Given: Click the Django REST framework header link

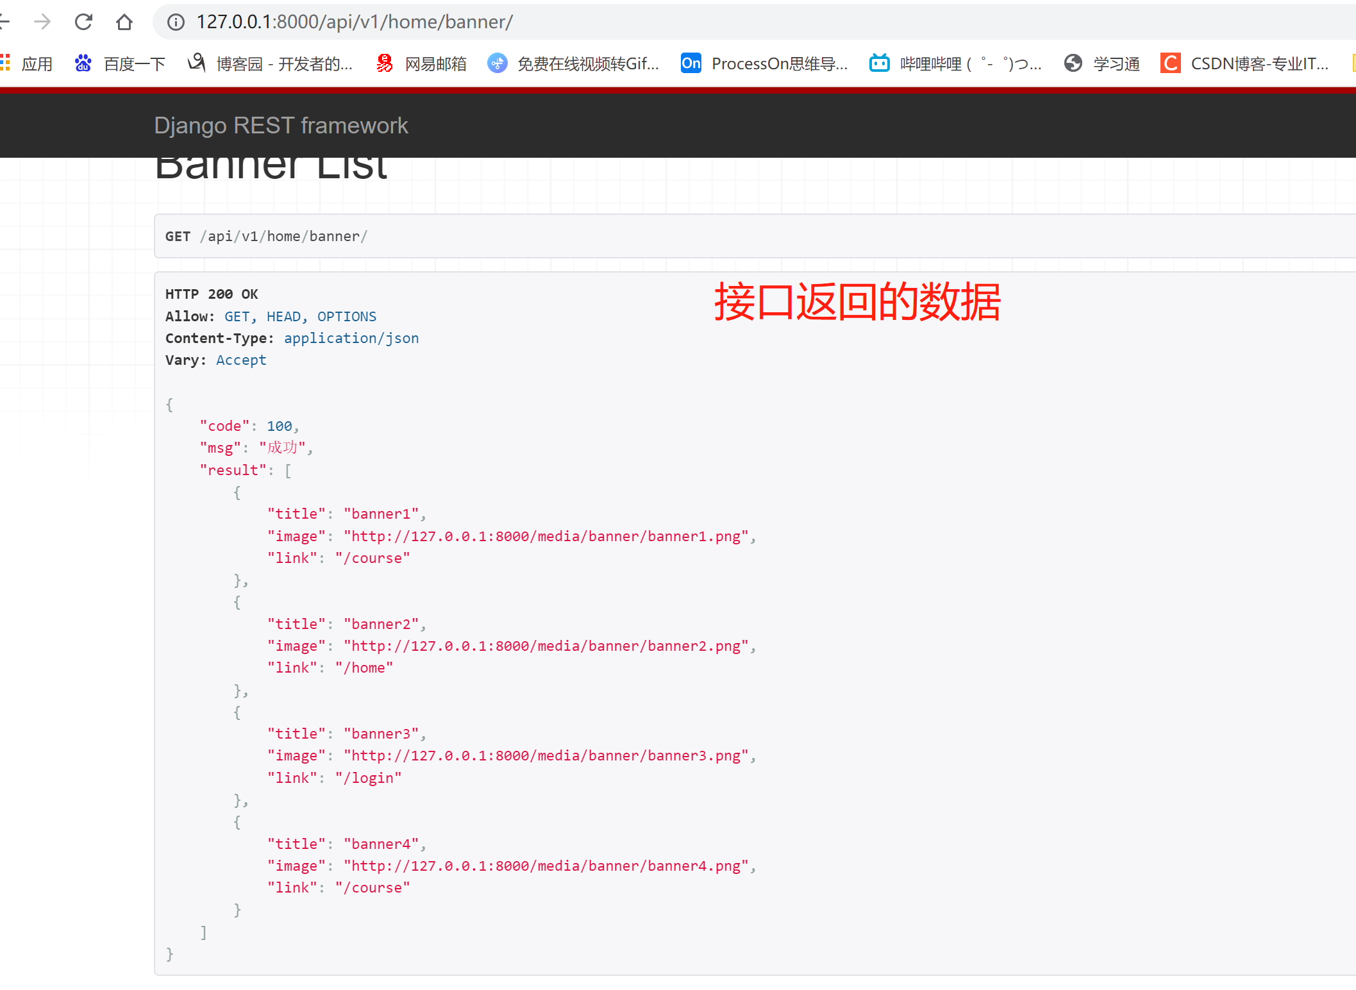Looking at the screenshot, I should point(281,126).
